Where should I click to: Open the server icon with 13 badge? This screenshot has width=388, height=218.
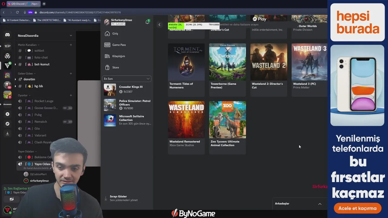point(8,85)
